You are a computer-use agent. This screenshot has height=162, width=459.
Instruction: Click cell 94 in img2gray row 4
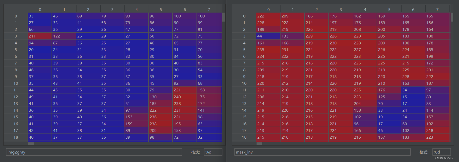coord(40,43)
